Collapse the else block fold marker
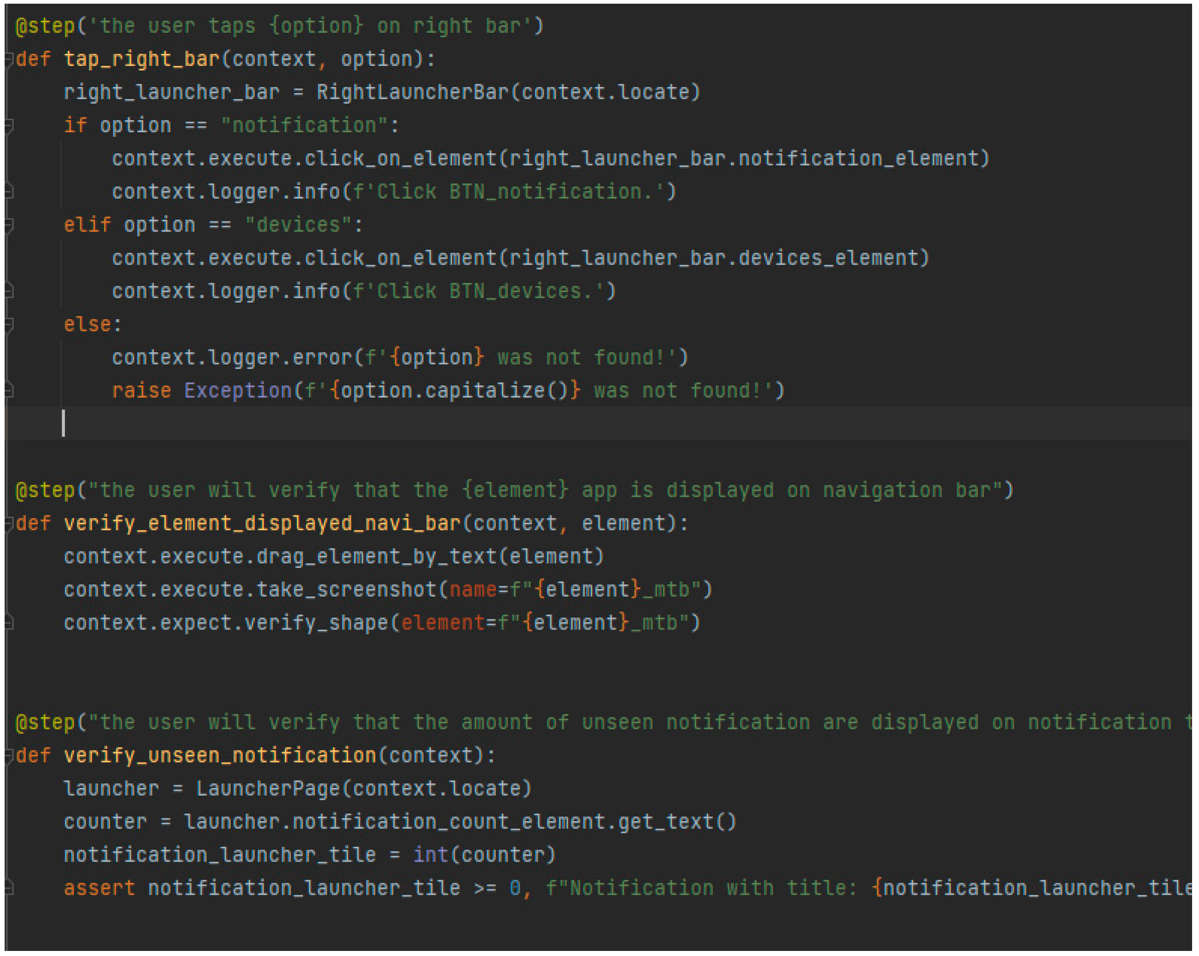The image size is (1199, 956). (x=8, y=324)
